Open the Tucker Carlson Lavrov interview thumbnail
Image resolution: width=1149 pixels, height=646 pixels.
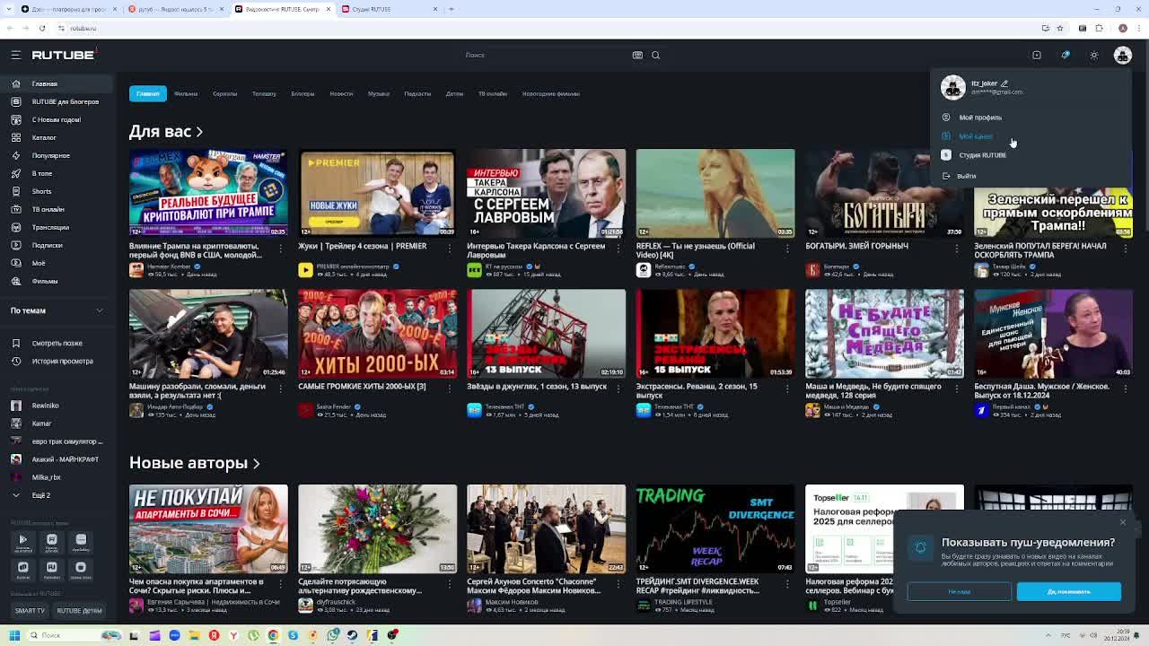(x=546, y=193)
